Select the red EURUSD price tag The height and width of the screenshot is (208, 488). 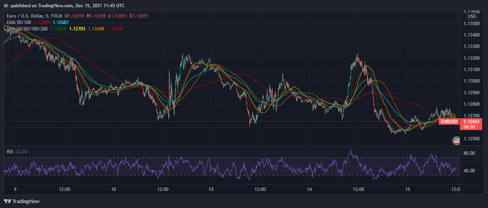[449, 122]
